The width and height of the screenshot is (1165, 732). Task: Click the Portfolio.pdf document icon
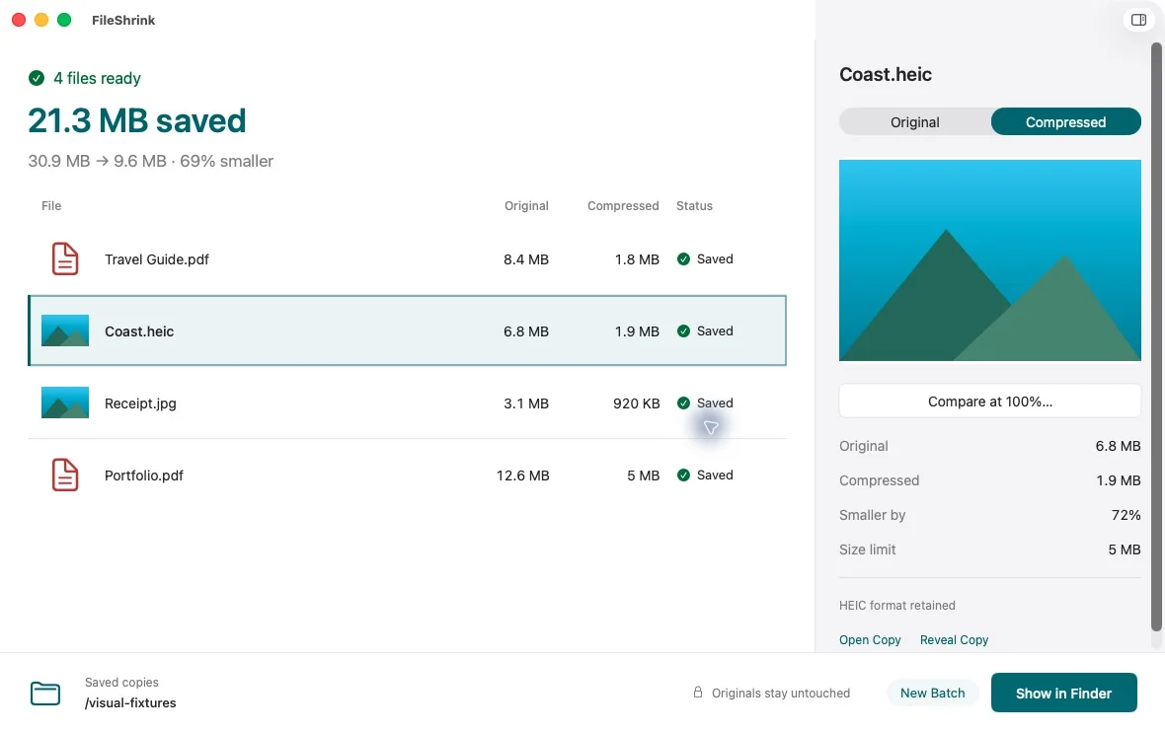(65, 476)
